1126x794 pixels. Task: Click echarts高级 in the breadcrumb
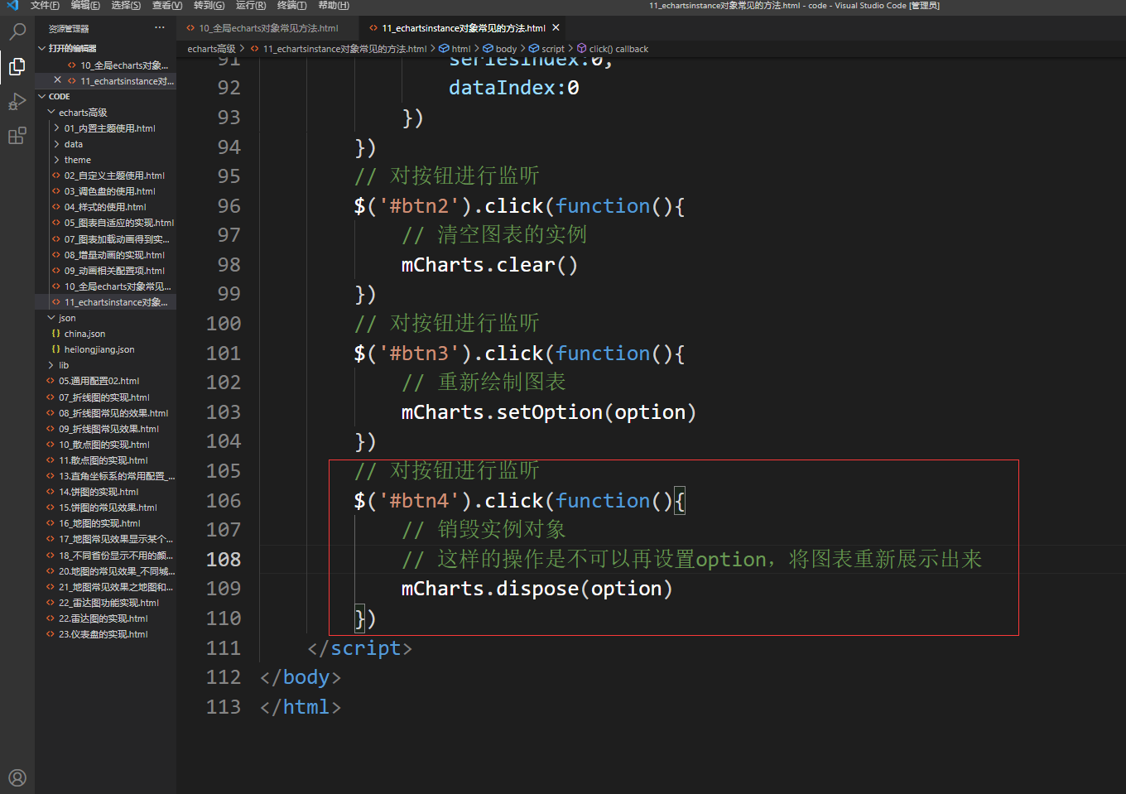point(211,49)
